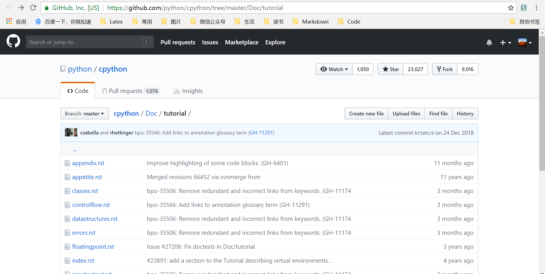
Task: Go to the Doc folder breadcrumb
Action: (151, 113)
